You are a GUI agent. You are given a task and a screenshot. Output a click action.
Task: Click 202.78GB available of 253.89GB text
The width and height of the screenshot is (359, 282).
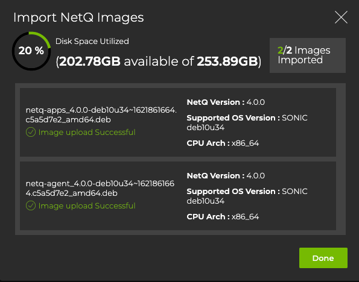coord(159,61)
